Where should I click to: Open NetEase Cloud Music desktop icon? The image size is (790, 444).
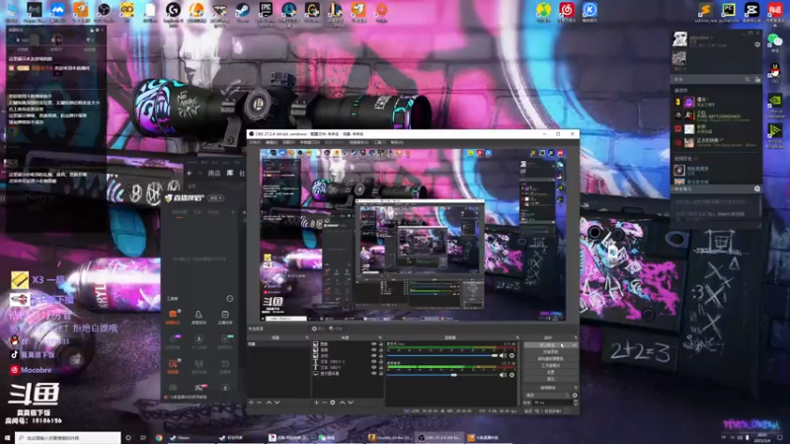[566, 10]
